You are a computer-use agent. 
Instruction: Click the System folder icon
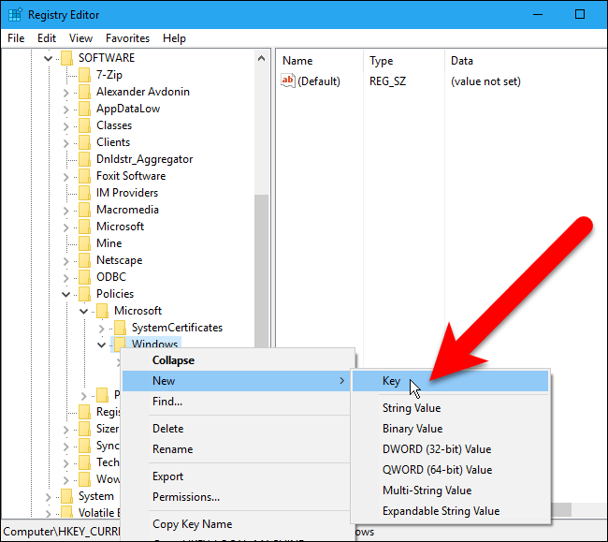pos(66,496)
